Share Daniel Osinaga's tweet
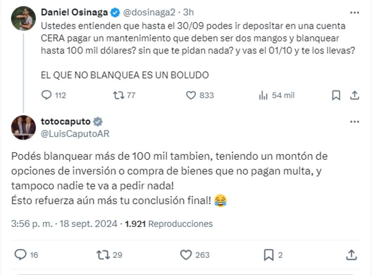This screenshot has width=373, height=275. [354, 95]
